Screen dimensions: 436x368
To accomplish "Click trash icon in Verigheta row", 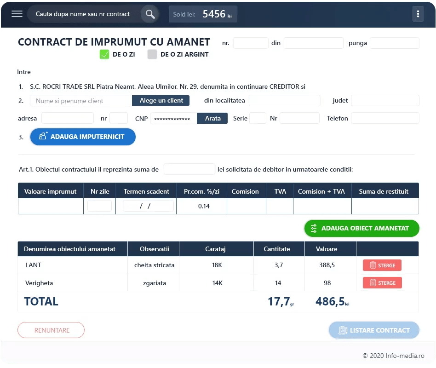I will click(x=373, y=283).
